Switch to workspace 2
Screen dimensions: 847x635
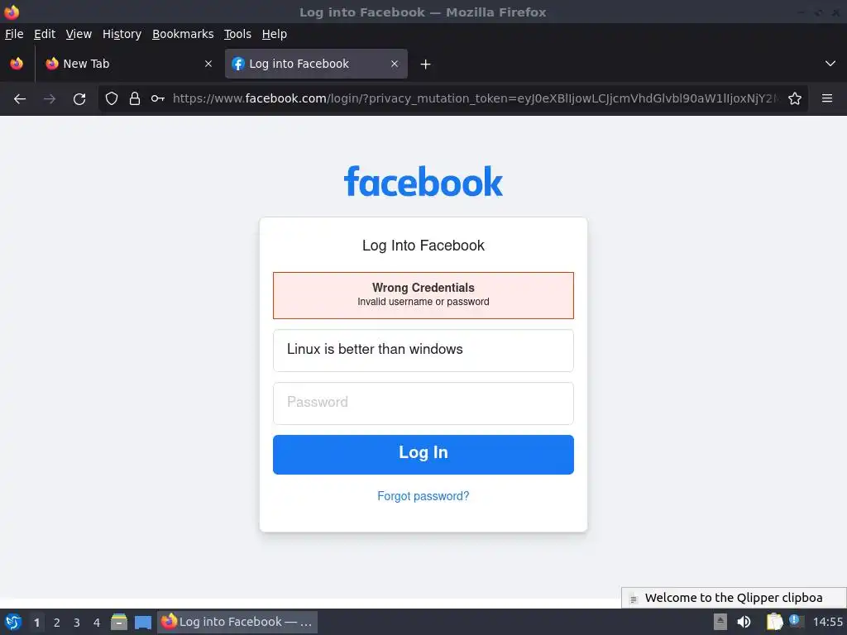57,623
